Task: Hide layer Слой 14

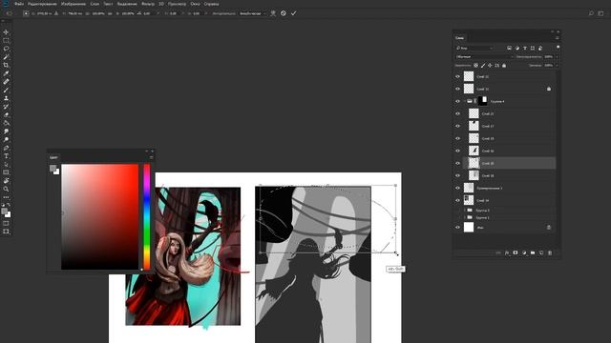Action: (458, 200)
